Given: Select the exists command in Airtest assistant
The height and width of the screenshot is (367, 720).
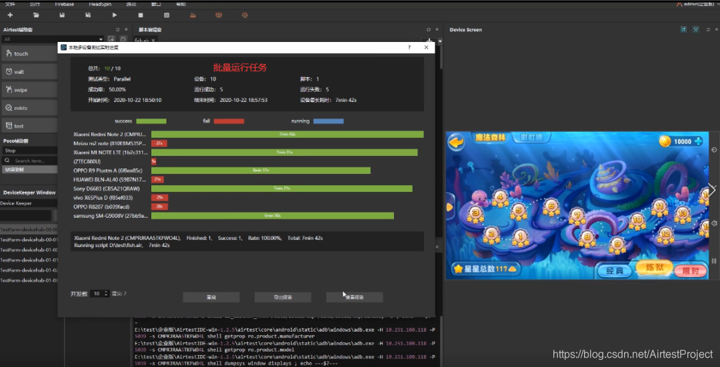Looking at the screenshot, I should [x=29, y=108].
